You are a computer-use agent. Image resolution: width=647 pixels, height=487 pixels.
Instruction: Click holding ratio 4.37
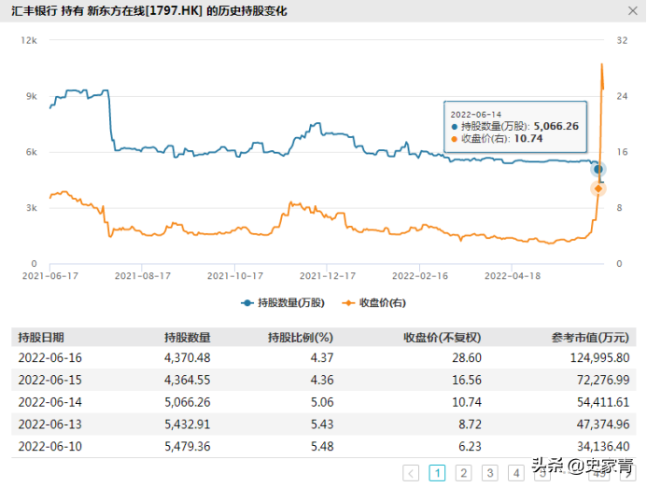322,357
